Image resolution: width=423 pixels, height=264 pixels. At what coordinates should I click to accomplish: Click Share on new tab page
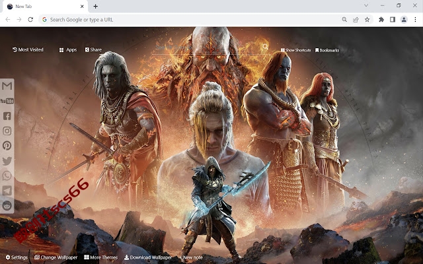click(93, 49)
